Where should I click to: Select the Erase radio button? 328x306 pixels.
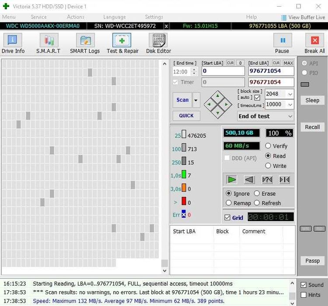(257, 194)
